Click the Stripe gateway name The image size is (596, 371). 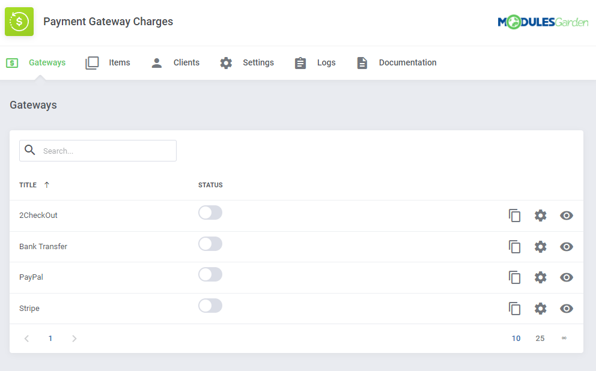[29, 309]
